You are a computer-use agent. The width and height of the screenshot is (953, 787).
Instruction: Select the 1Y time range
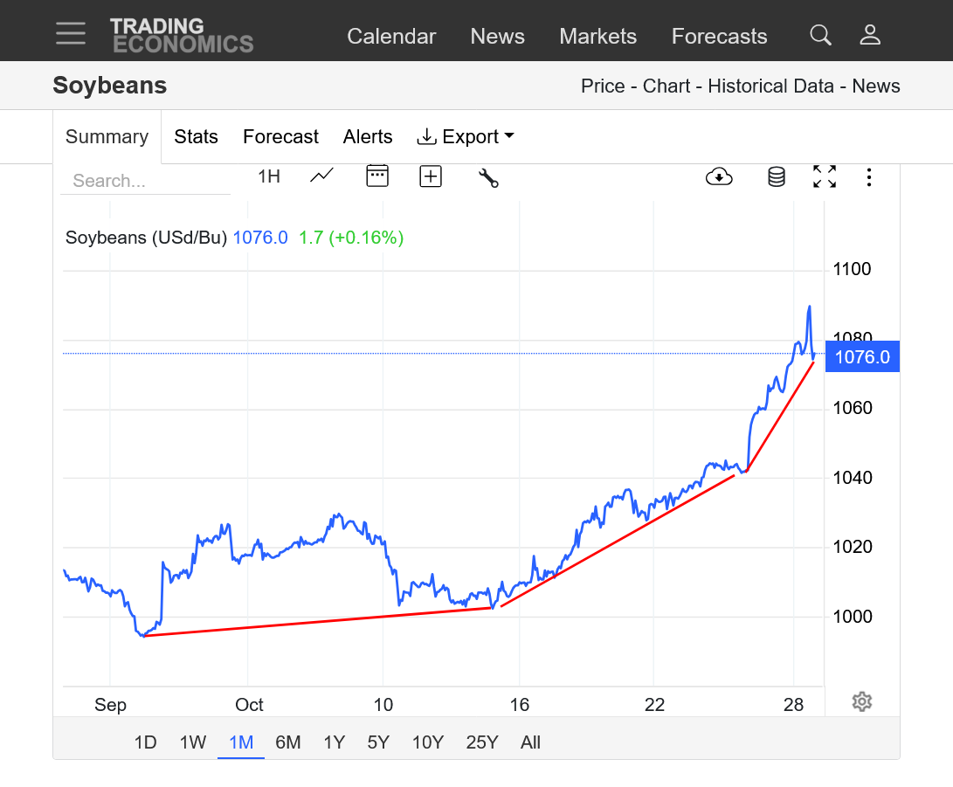(334, 742)
